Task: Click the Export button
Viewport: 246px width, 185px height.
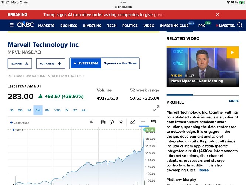Action: click(20, 64)
